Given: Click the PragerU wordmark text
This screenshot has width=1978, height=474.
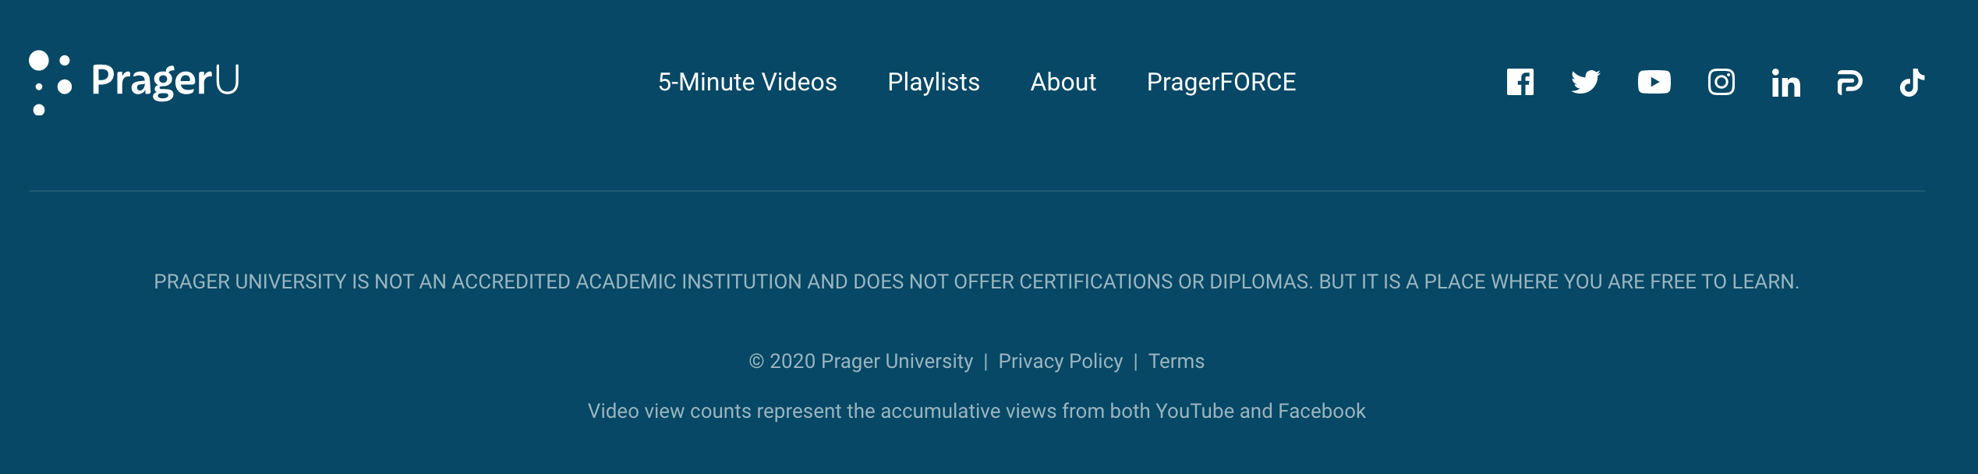Looking at the screenshot, I should (x=165, y=80).
